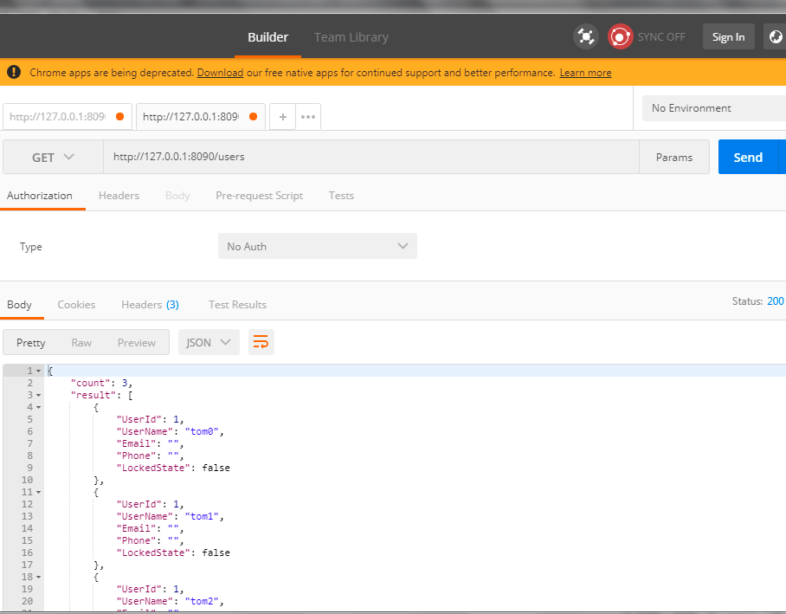Screen dimensions: 786x614
Task: Click the SYNC OFF label
Action: click(x=661, y=37)
